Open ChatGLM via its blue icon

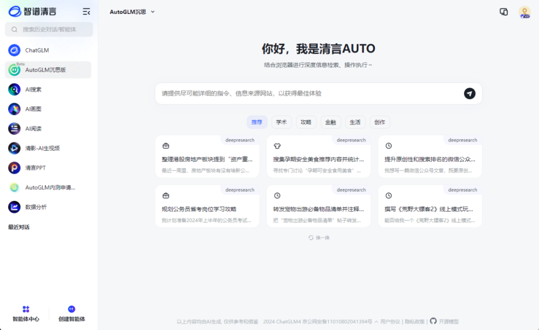(x=14, y=50)
